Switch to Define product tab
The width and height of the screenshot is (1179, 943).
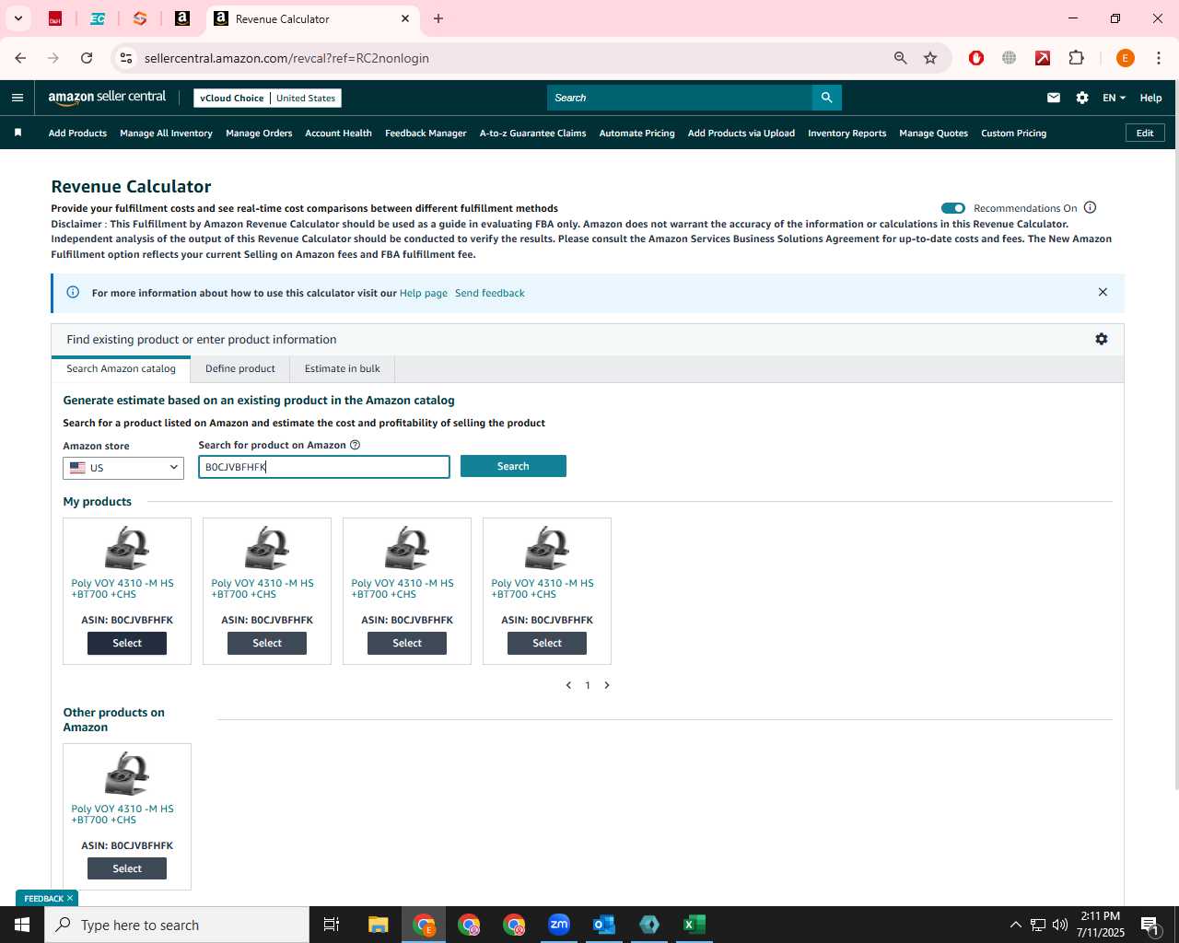point(240,368)
